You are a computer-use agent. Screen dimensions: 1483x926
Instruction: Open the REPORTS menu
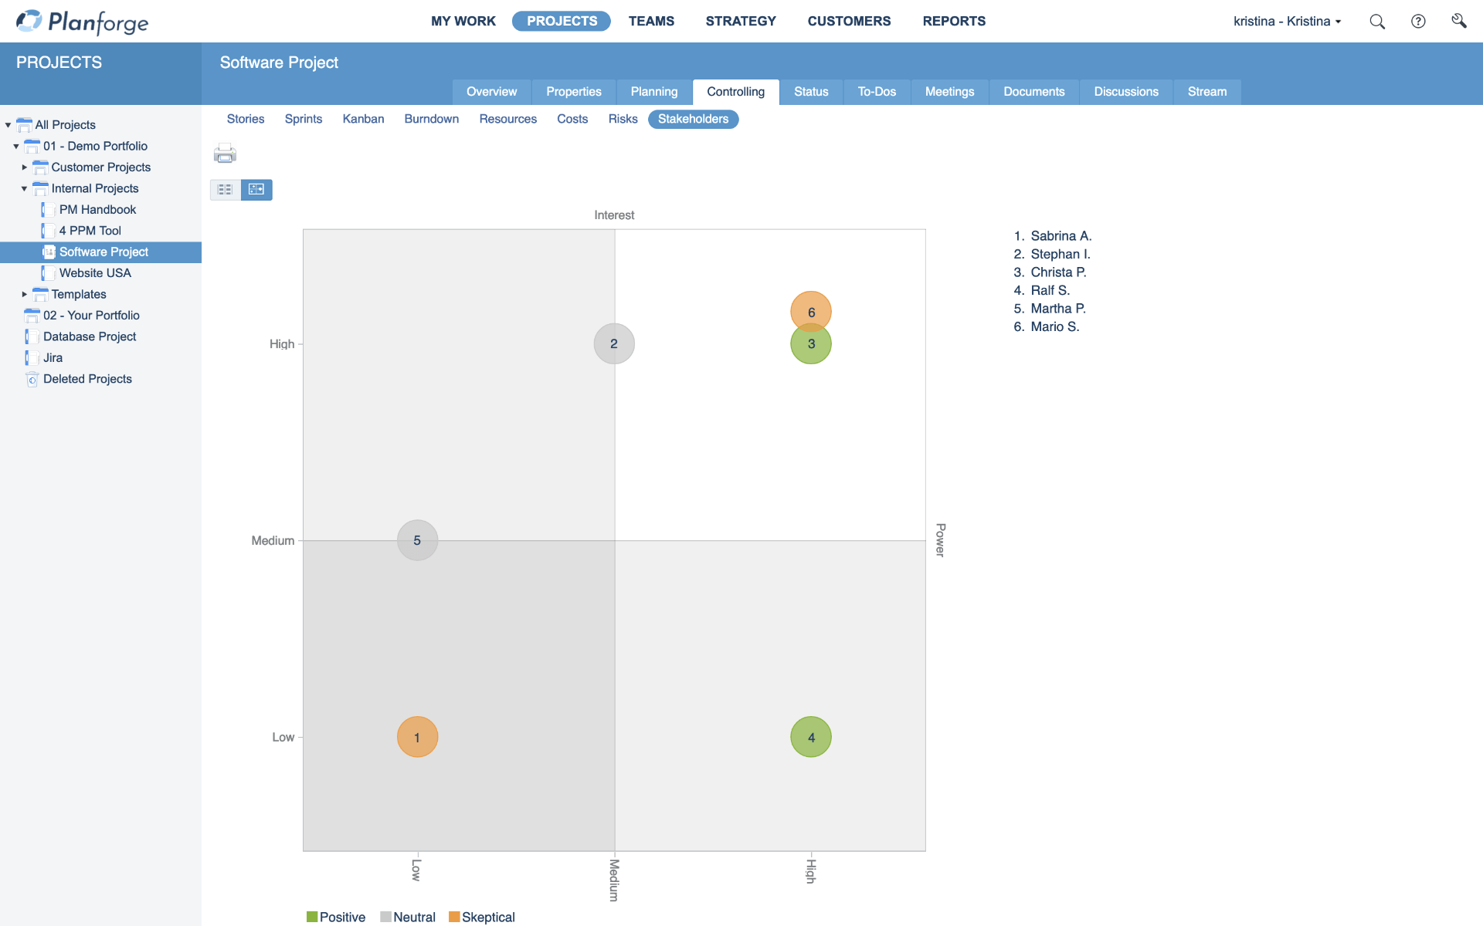click(954, 21)
